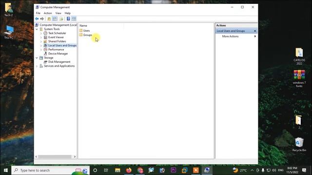
Task: Expand the Shared Folders node arrow
Action: (41, 41)
